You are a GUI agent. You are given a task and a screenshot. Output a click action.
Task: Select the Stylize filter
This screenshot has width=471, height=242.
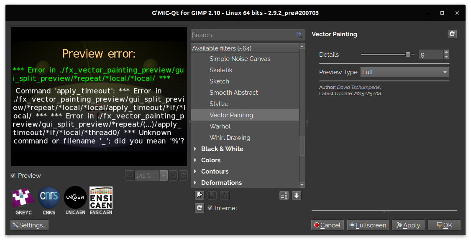pos(245,104)
